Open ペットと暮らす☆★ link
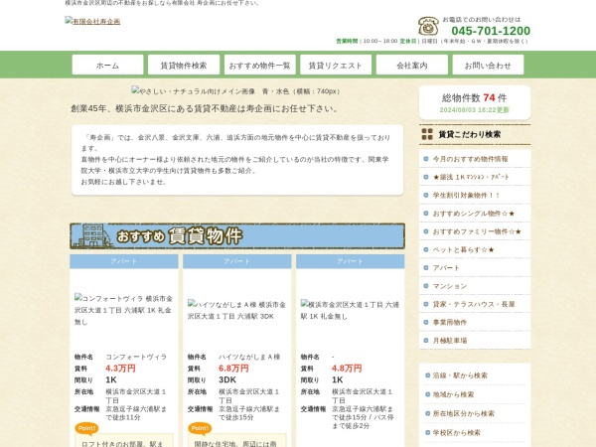 pyautogui.click(x=463, y=249)
